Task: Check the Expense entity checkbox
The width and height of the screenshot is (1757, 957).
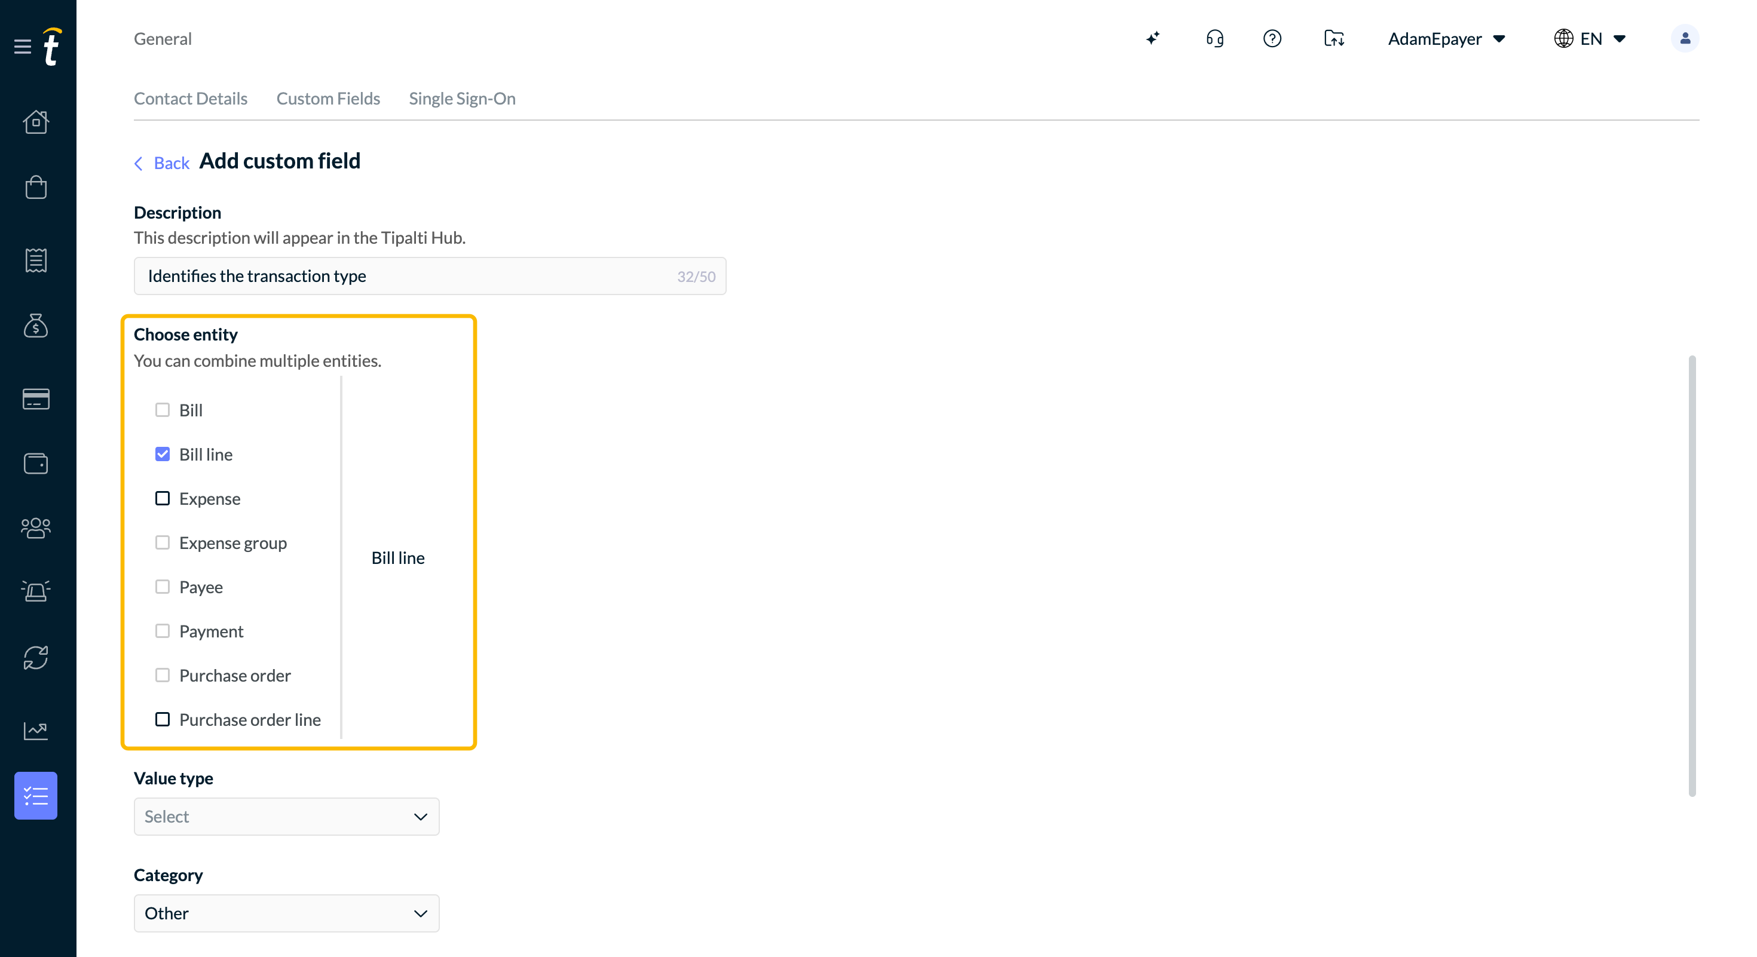Action: pos(163,498)
